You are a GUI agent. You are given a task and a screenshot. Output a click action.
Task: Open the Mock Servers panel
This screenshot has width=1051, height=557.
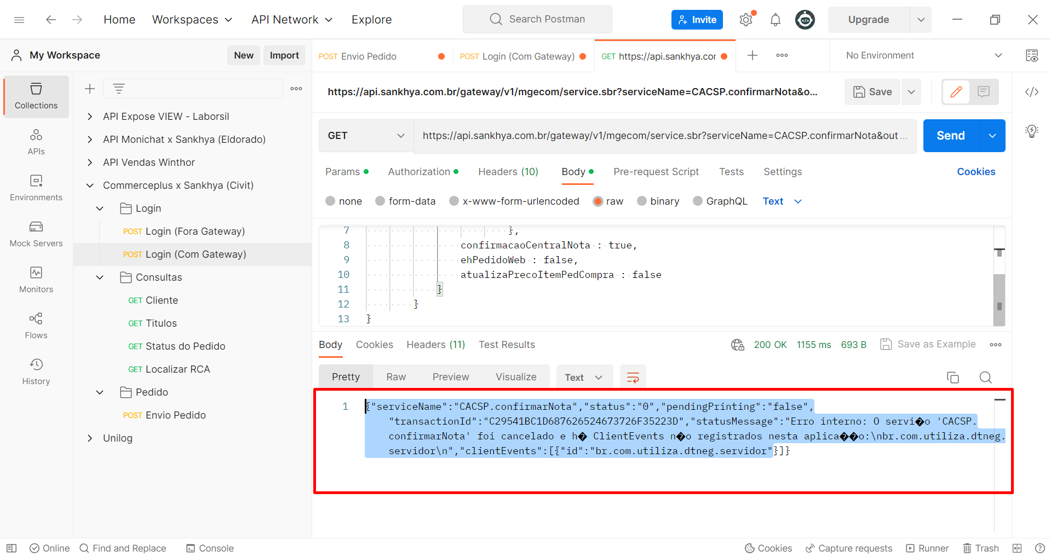[36, 234]
